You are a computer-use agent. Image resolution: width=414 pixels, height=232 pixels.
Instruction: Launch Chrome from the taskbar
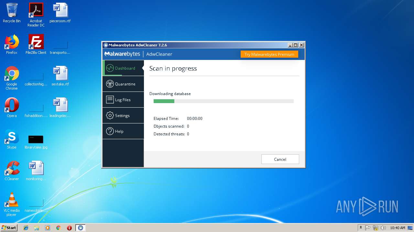tap(59, 228)
